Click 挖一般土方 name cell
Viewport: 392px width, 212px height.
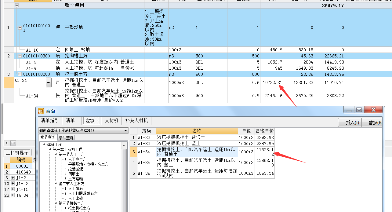[x=104, y=74]
